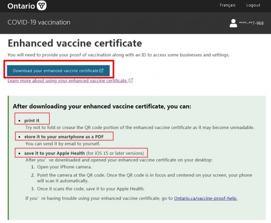The height and width of the screenshot is (223, 271).
Task: Click the Ontario trillium logo icon
Action: coord(41,6)
